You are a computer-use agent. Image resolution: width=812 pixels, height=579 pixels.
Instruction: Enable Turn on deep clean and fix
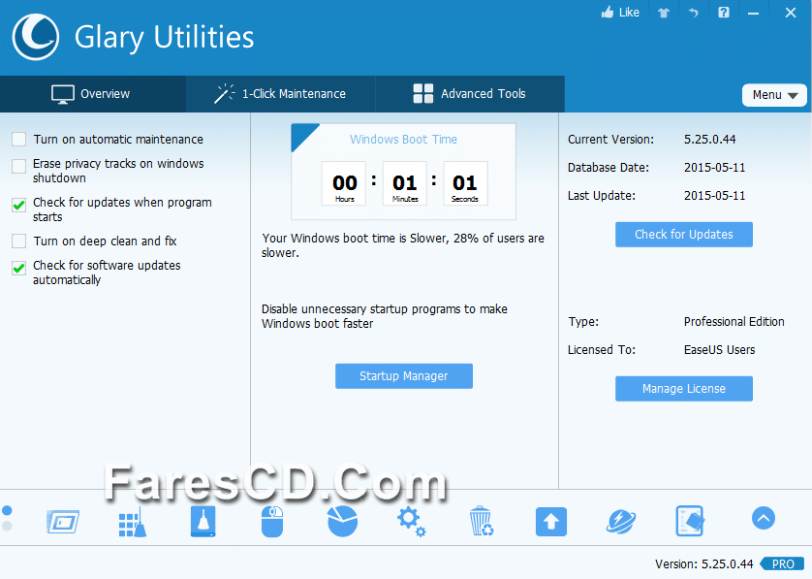(x=19, y=241)
